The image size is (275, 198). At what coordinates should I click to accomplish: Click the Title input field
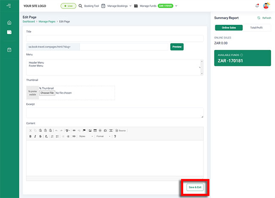pyautogui.click(x=115, y=38)
